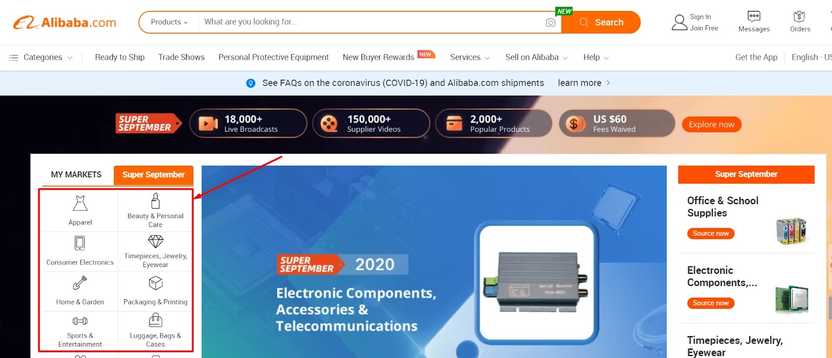Open Consumer Electronics category icon
This screenshot has height=358, width=832.
click(80, 243)
